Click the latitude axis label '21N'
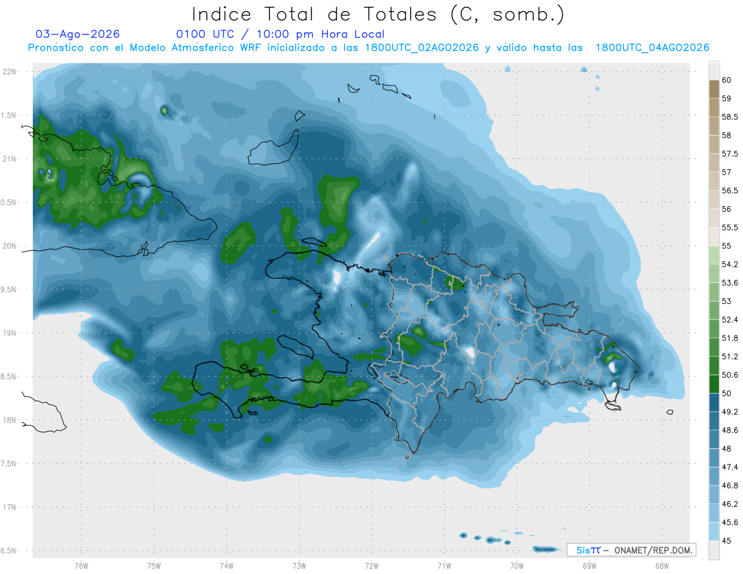743x574 pixels. click(10, 159)
